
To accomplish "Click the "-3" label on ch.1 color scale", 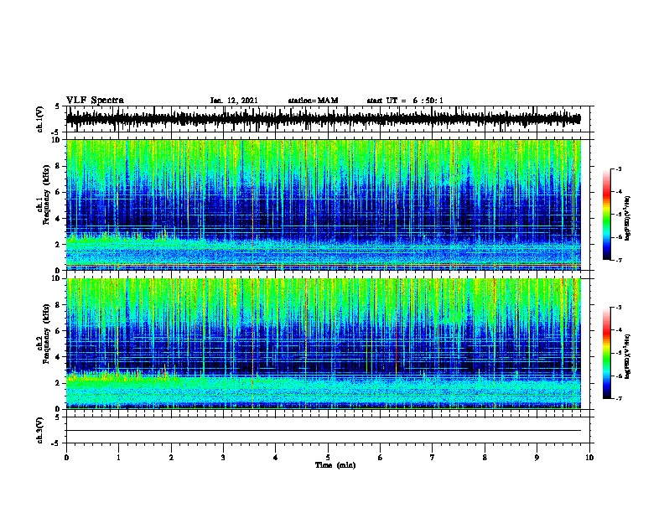I will pos(618,168).
